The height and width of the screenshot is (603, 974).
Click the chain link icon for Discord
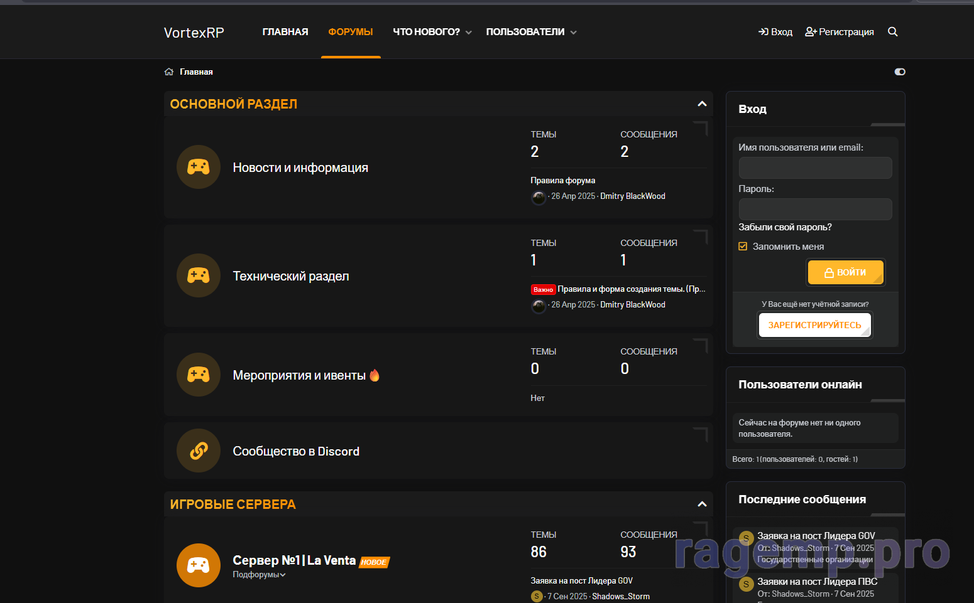[x=199, y=451]
